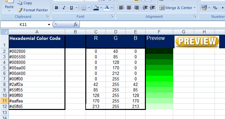This screenshot has width=225, height=119.
Task: Click the Accounting Number Format icon
Action: coord(204,8)
